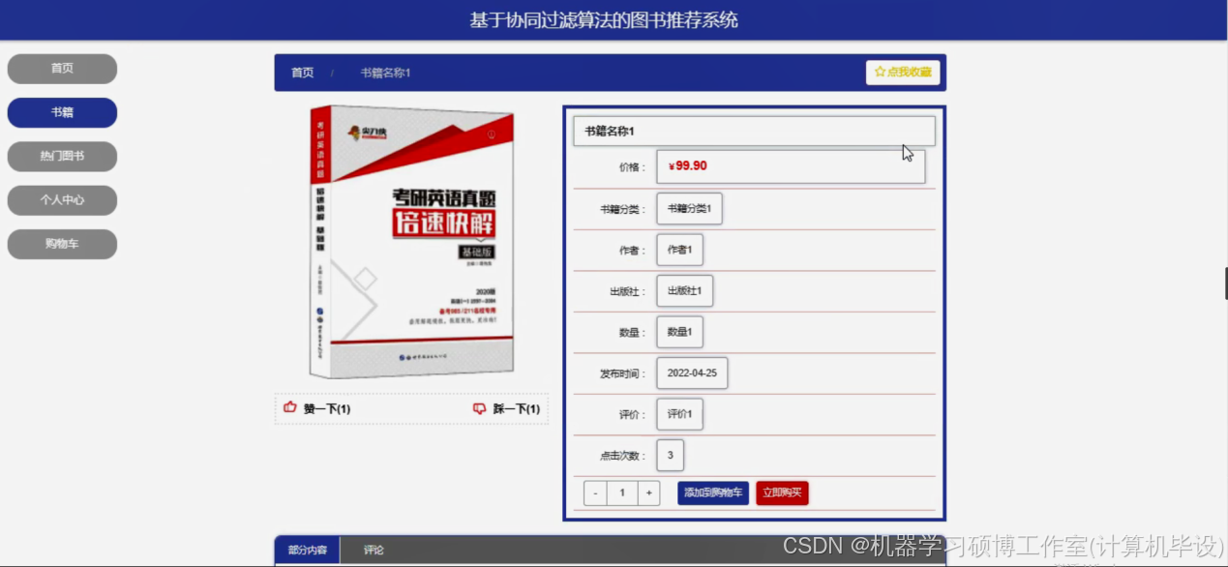Viewport: 1228px width, 567px height.
Task: Click the 发布时间 label
Action: coord(623,373)
